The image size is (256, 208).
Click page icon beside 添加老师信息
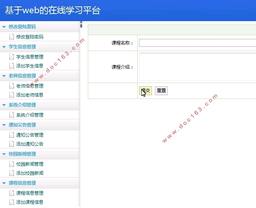[12, 95]
